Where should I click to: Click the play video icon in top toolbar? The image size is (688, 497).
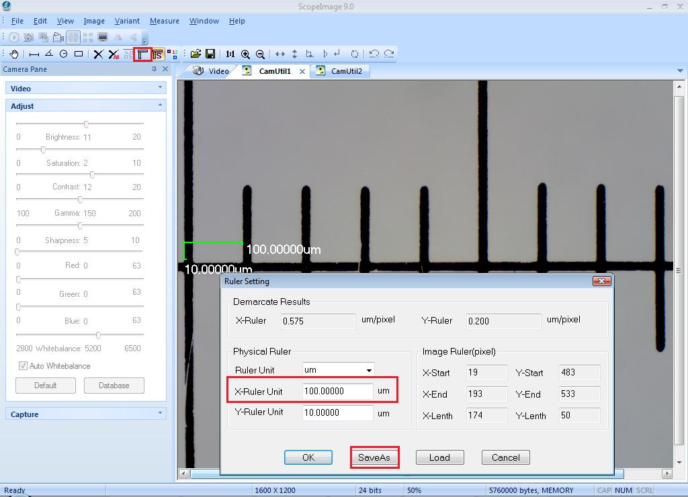click(13, 38)
